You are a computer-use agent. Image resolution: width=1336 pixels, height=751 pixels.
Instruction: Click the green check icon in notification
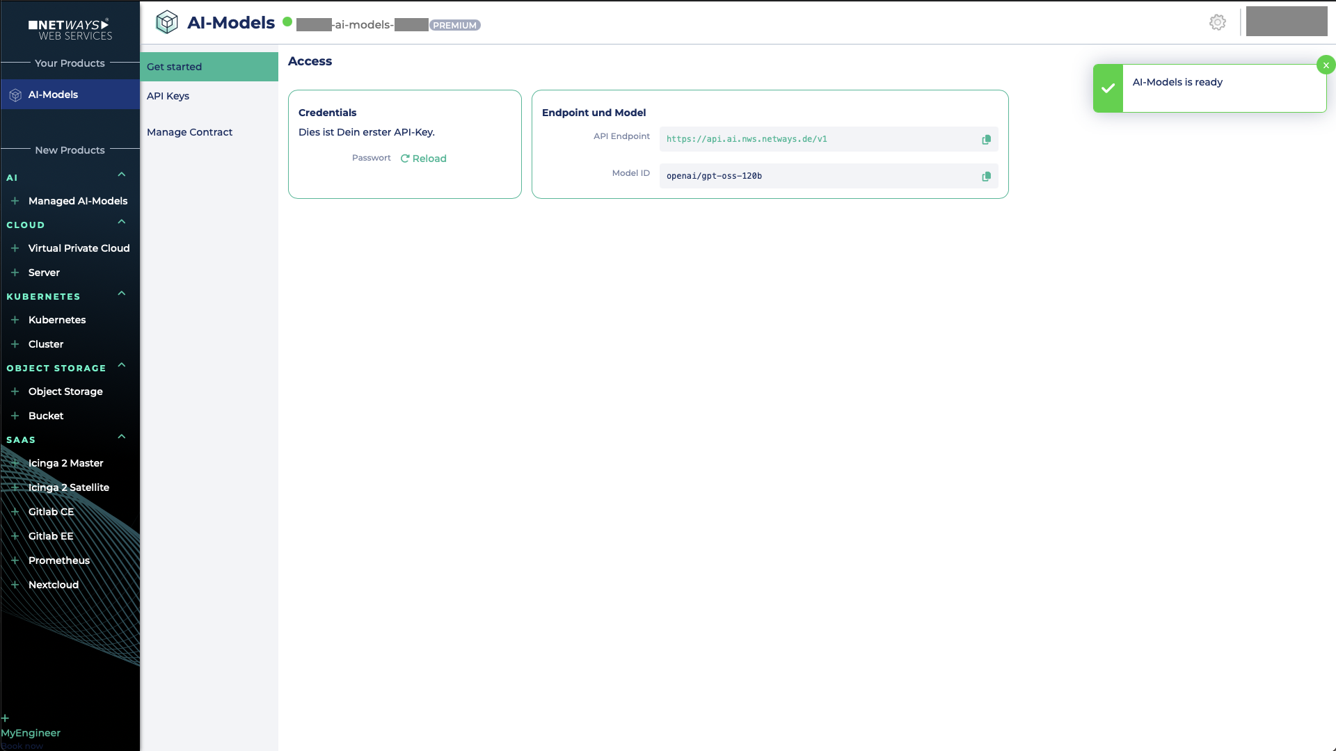(1108, 88)
